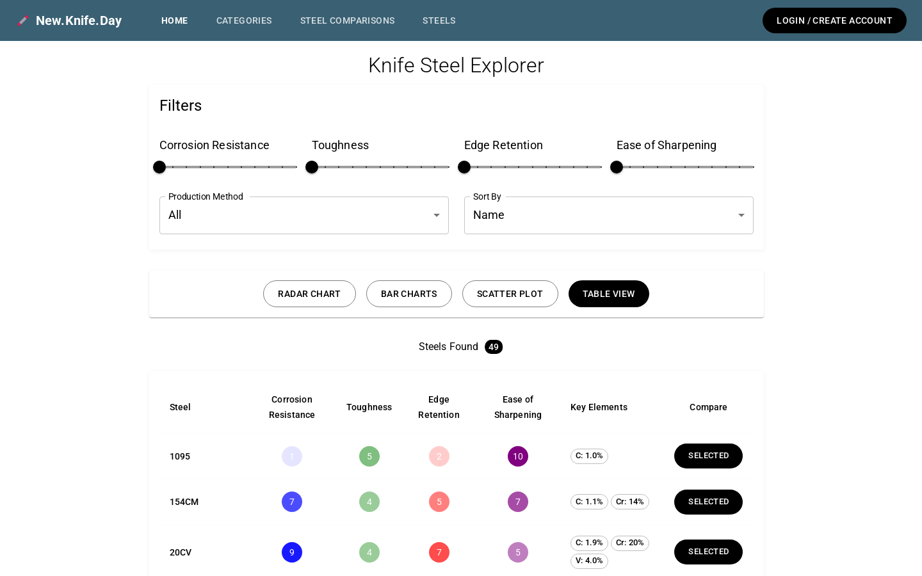Click 20CV edge retention badge 7
922x576 pixels.
pyautogui.click(x=439, y=552)
